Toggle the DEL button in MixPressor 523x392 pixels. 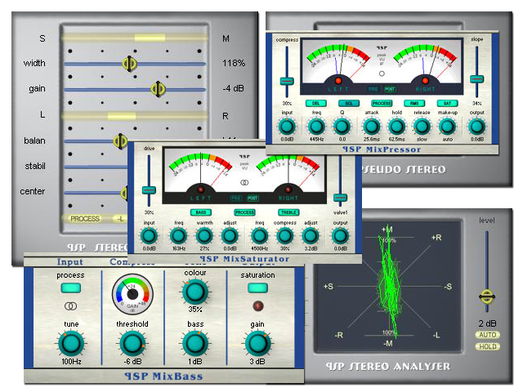point(315,104)
